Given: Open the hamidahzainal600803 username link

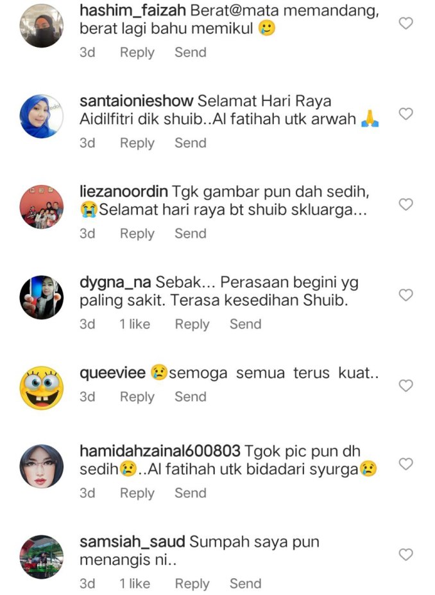Looking at the screenshot, I should (160, 451).
